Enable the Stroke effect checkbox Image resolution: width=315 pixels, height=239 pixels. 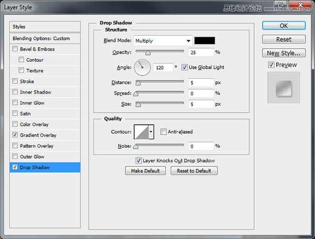[15, 81]
